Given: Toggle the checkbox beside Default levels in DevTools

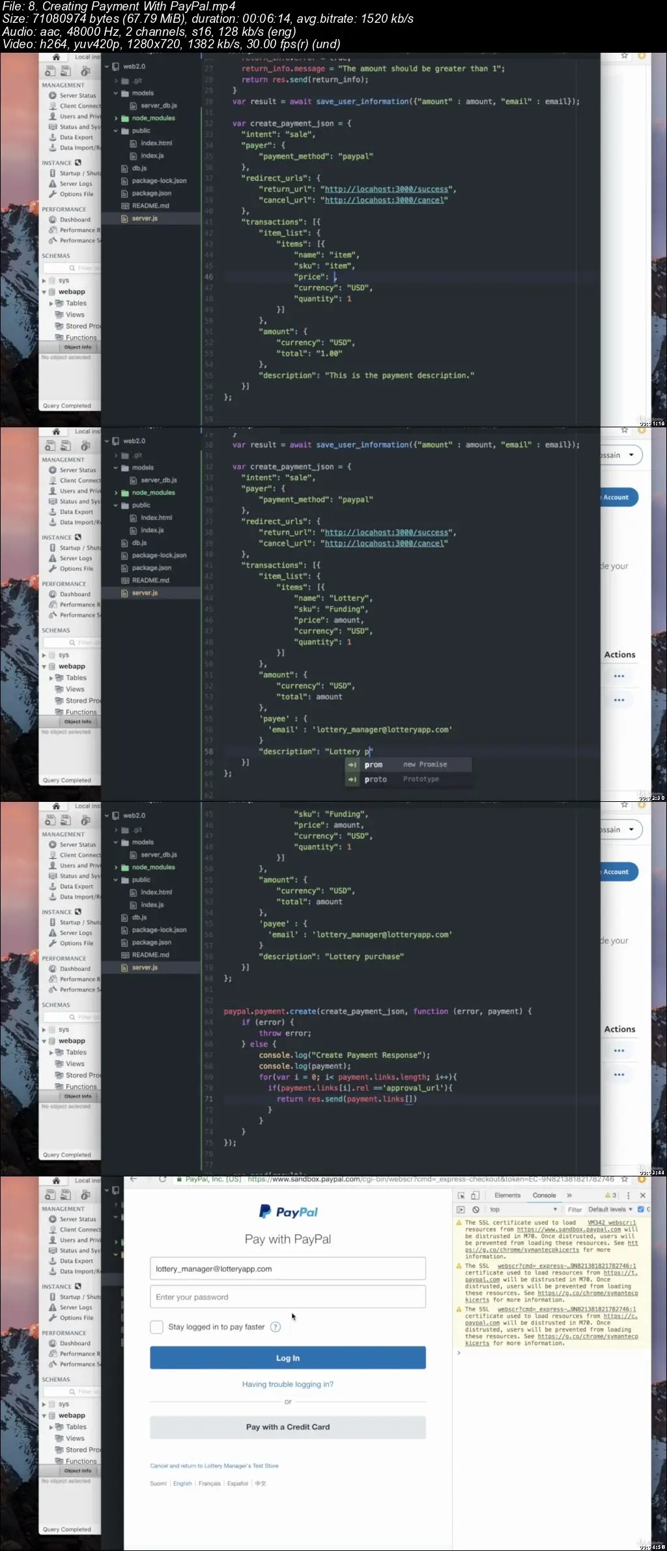Looking at the screenshot, I should (x=640, y=1210).
